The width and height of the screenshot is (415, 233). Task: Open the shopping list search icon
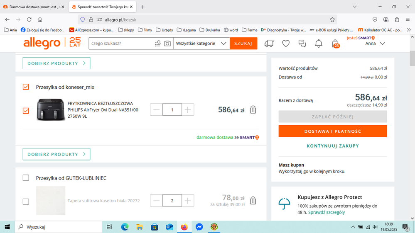[x=158, y=43]
